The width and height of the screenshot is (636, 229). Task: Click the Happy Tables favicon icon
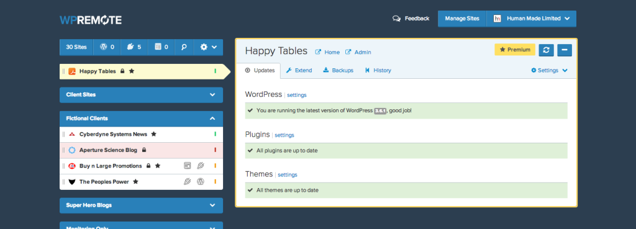coord(72,71)
